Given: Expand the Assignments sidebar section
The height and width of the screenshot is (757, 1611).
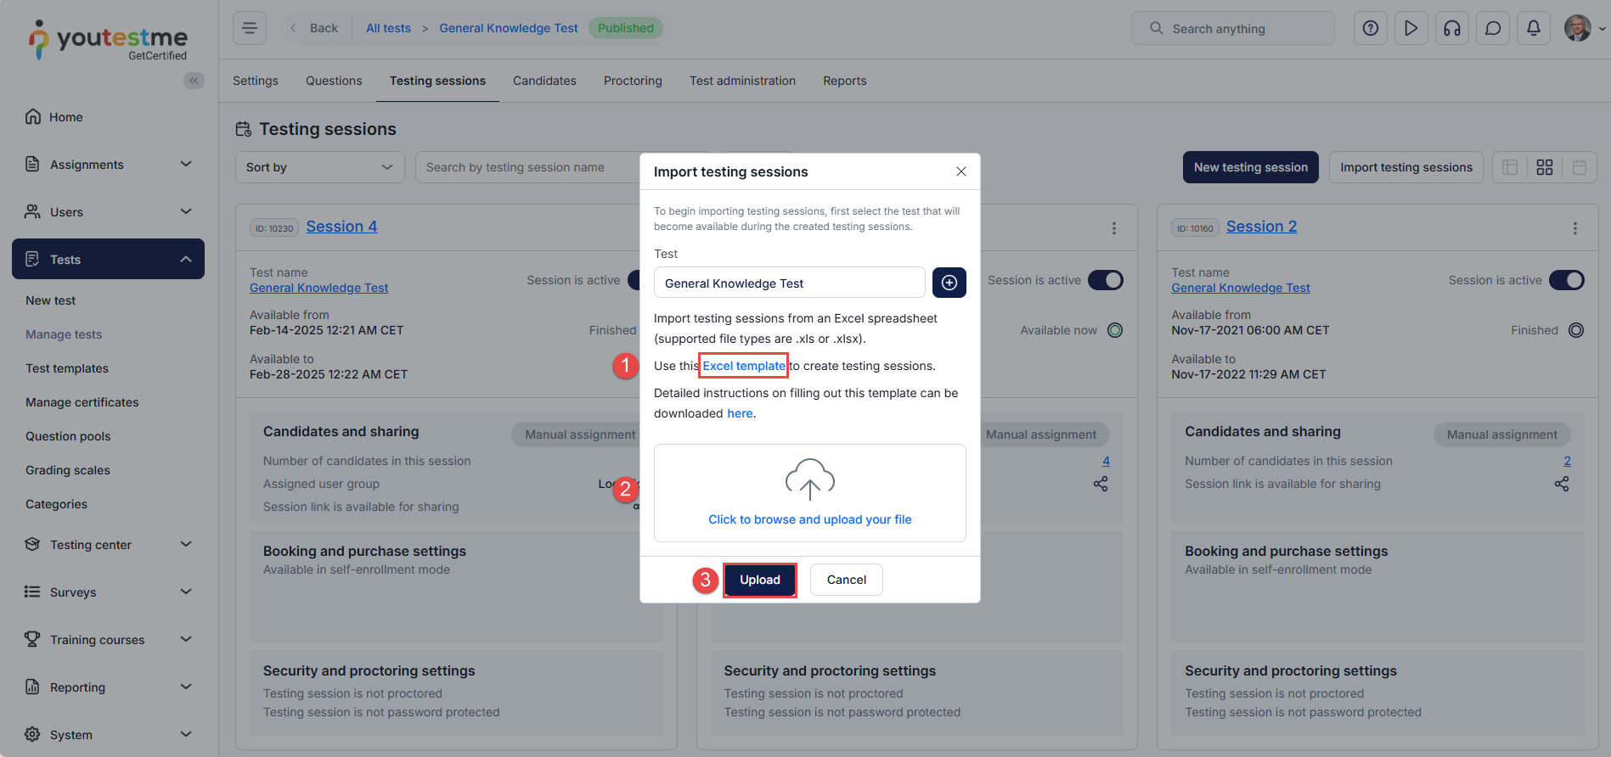Looking at the screenshot, I should click(108, 165).
